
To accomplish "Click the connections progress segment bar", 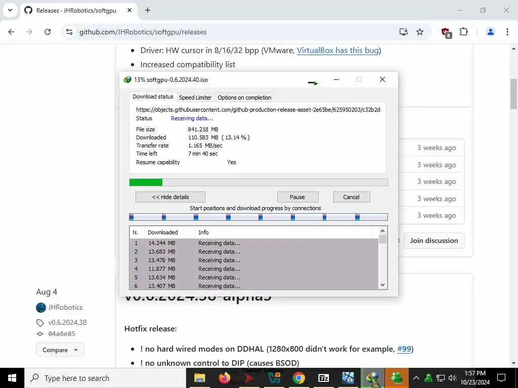I will 258,217.
